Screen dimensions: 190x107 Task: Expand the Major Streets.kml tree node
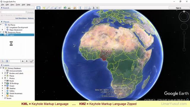pos(2,30)
